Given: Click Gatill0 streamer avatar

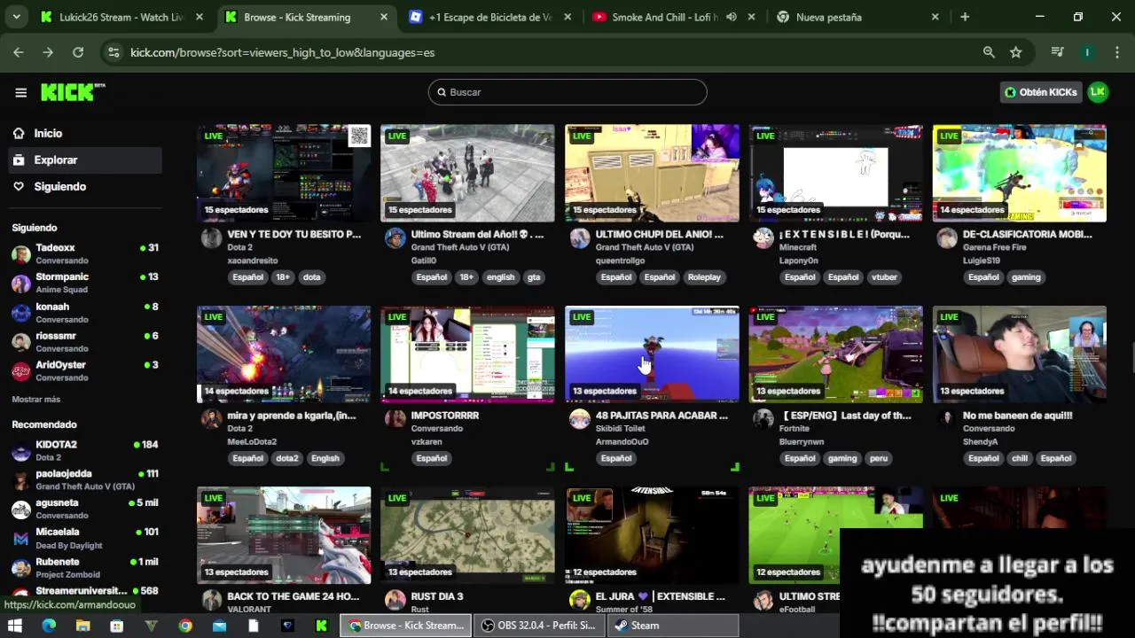Looking at the screenshot, I should click(395, 238).
